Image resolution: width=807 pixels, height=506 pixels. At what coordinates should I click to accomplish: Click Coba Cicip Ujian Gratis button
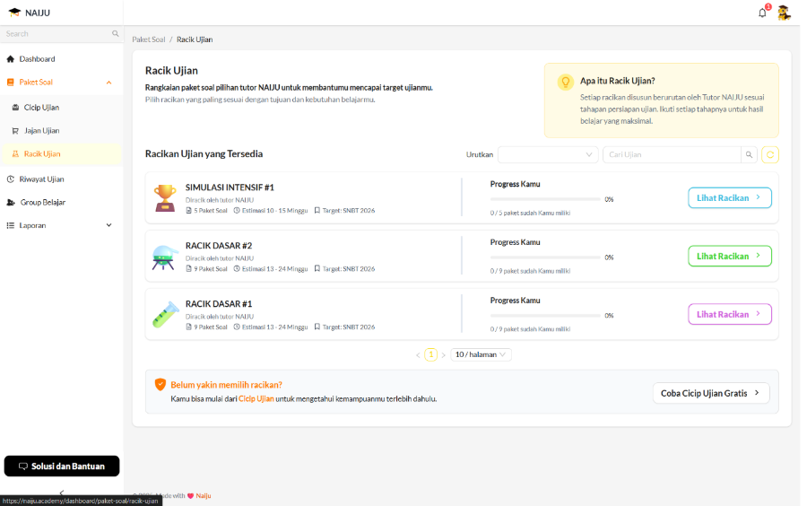711,393
